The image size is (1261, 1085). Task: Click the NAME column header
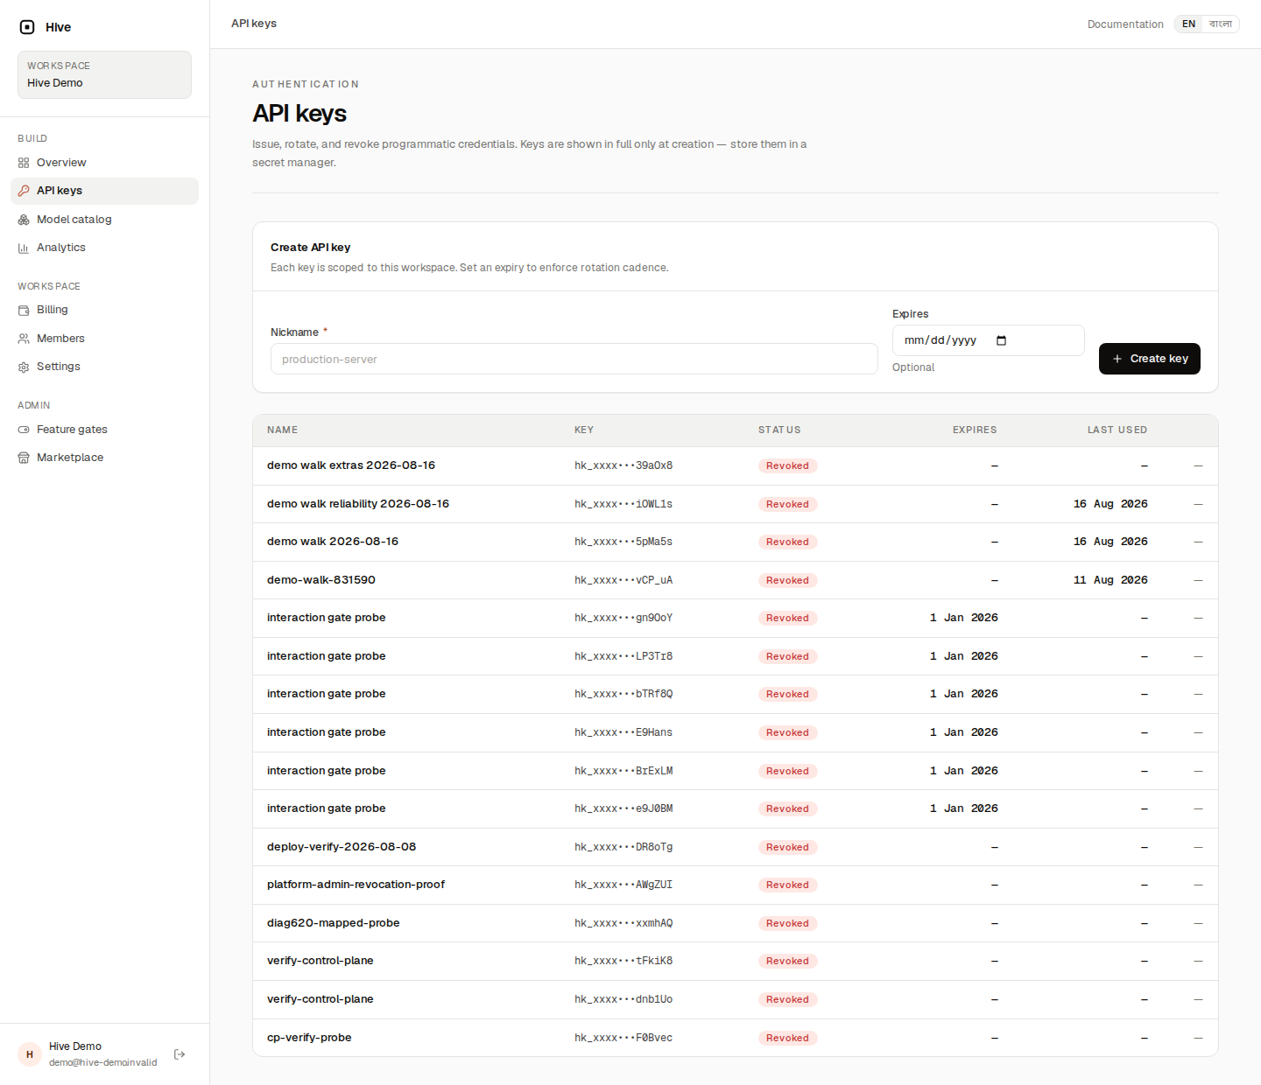point(282,430)
